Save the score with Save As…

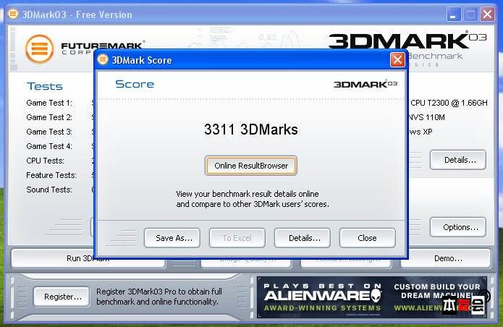point(172,238)
